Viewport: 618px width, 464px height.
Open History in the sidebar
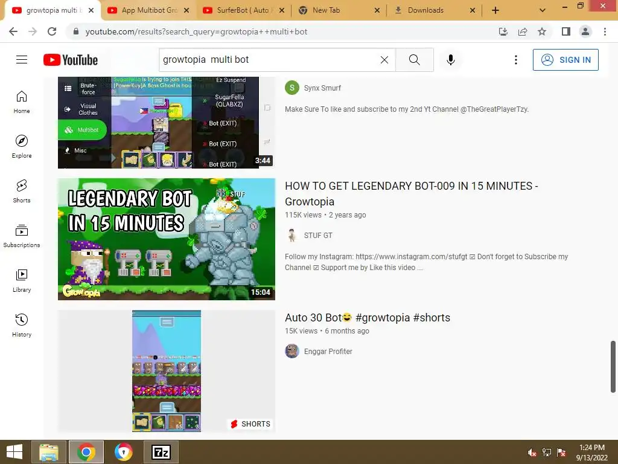(22, 325)
